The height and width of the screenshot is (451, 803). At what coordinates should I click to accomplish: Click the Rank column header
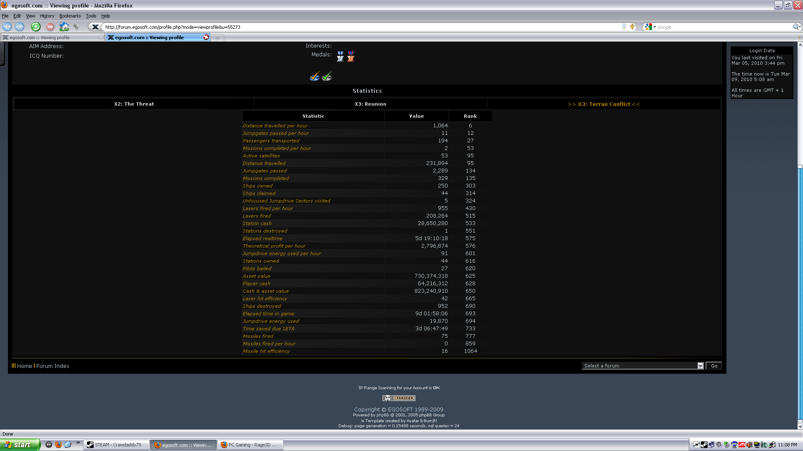pos(470,116)
